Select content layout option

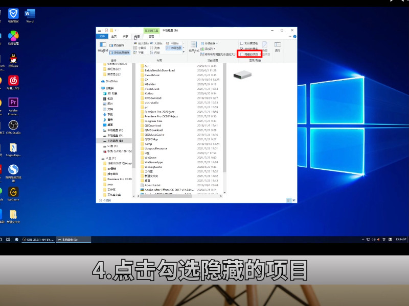(155, 53)
